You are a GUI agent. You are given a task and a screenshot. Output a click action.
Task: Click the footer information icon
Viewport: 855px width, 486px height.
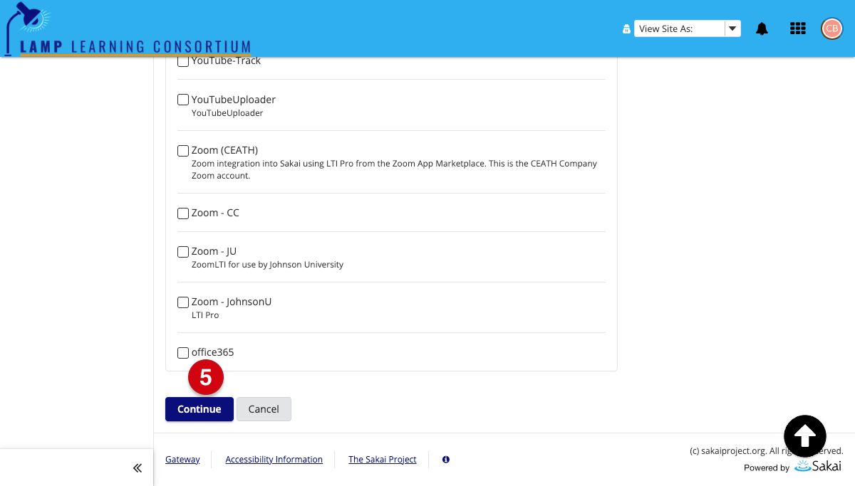tap(446, 460)
